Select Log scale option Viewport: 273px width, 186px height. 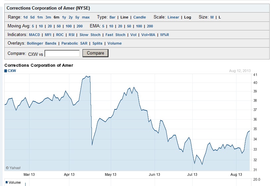pyautogui.click(x=187, y=17)
